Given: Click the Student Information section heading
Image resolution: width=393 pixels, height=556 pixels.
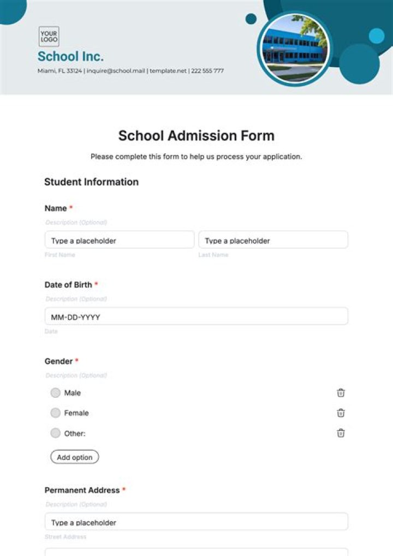Looking at the screenshot, I should (x=91, y=182).
